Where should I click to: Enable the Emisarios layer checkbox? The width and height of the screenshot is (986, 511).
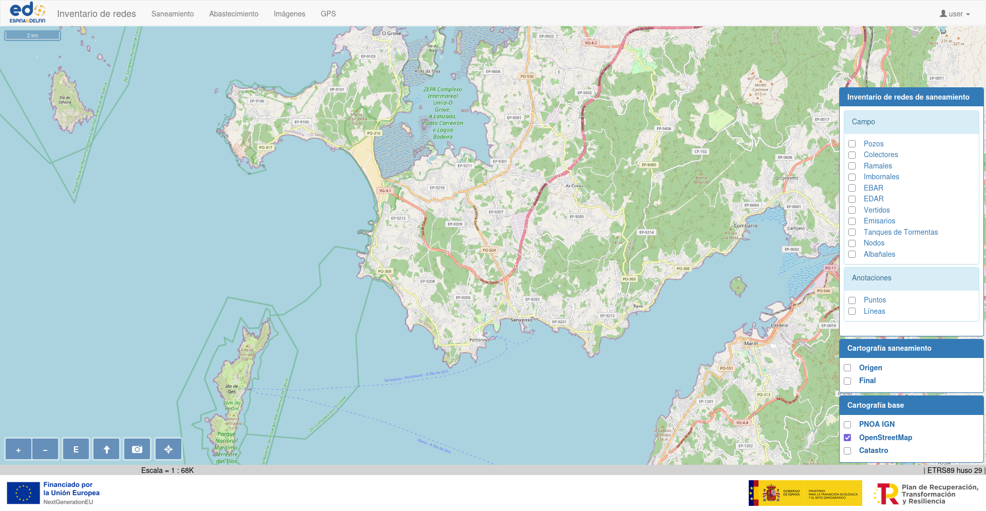click(852, 221)
